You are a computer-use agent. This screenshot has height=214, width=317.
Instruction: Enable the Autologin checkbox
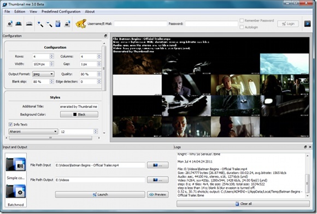tap(242, 27)
